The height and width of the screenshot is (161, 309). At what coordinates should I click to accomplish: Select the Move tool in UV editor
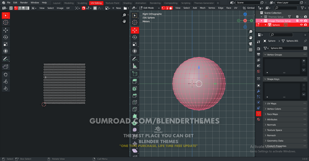point(6,30)
